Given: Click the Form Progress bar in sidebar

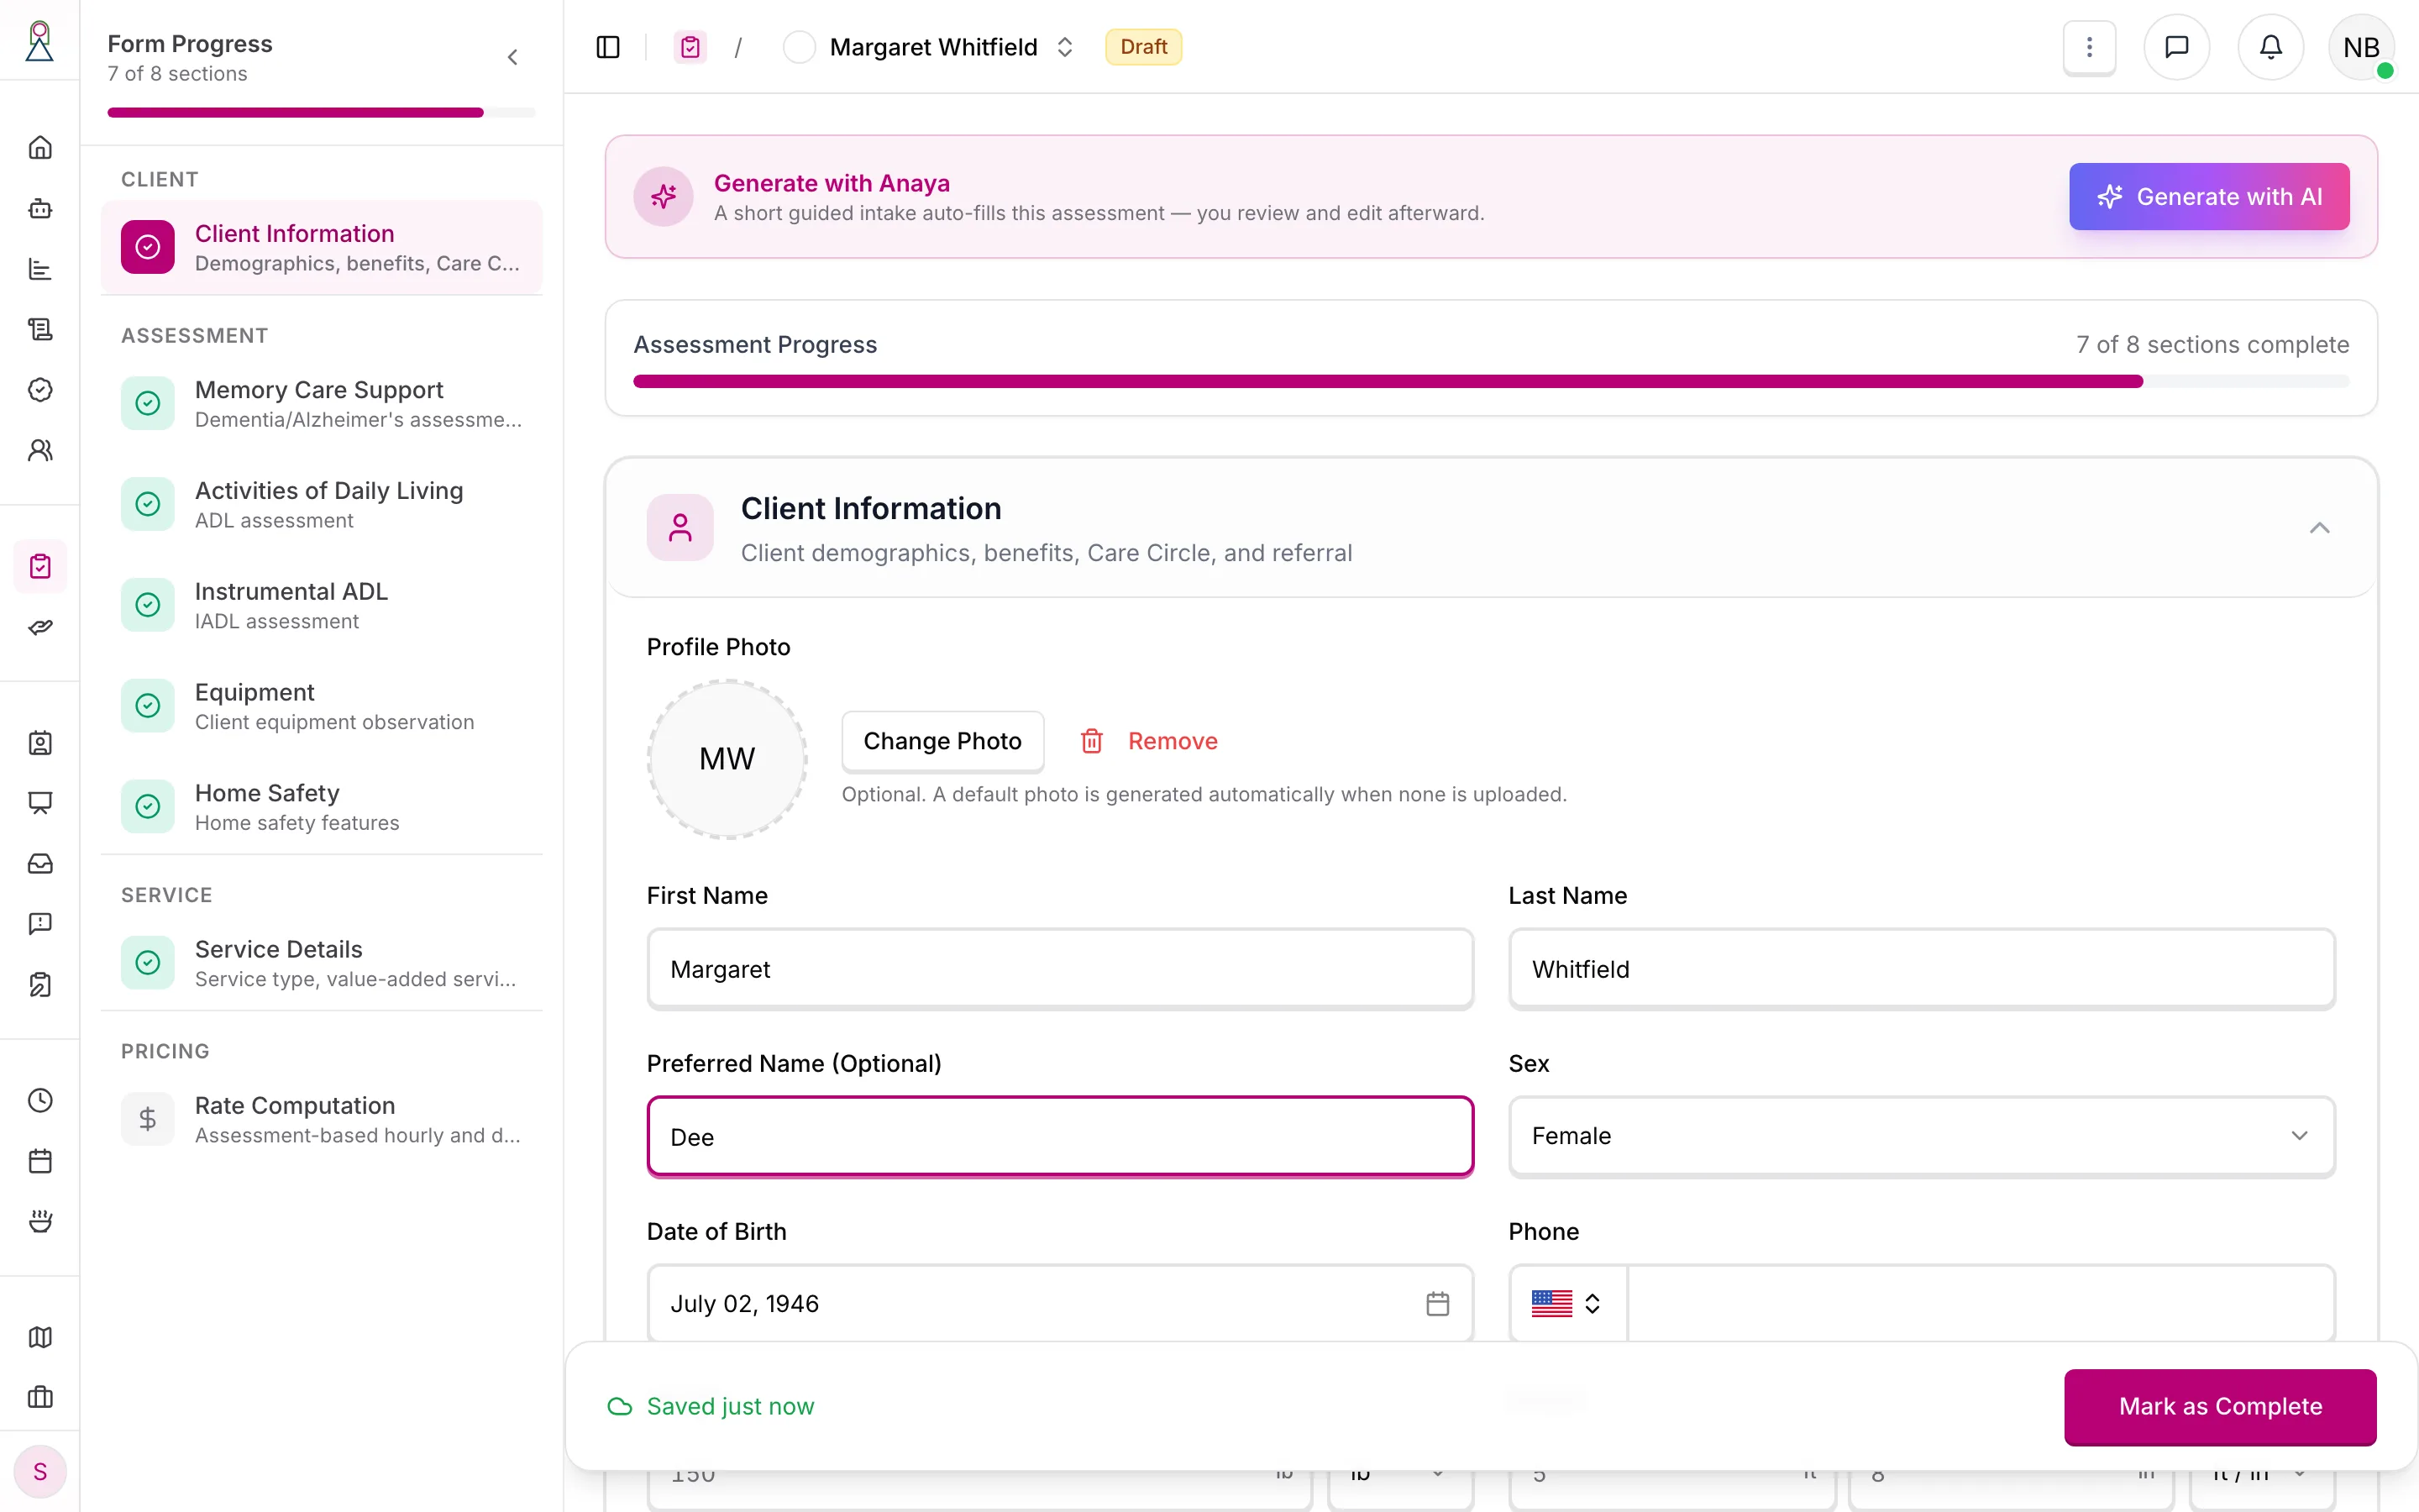Looking at the screenshot, I should pos(322,113).
